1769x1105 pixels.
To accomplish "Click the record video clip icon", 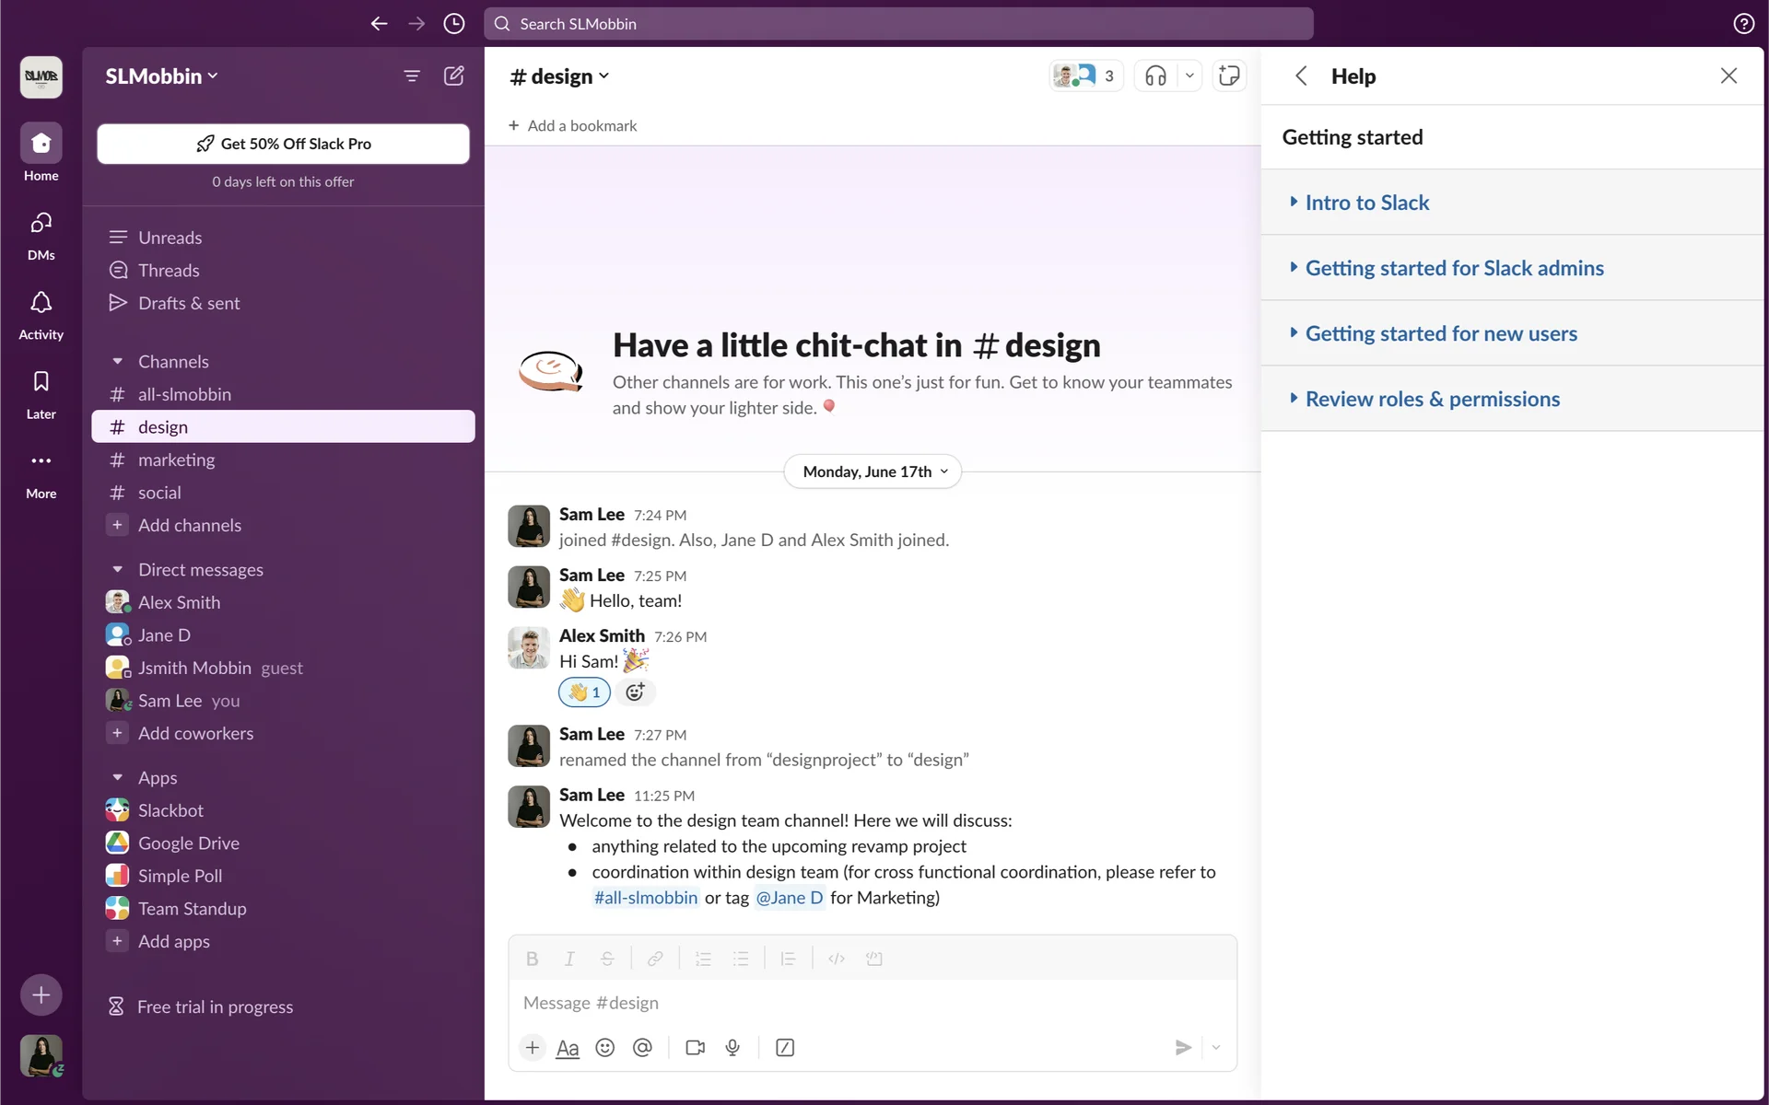I will [x=695, y=1048].
